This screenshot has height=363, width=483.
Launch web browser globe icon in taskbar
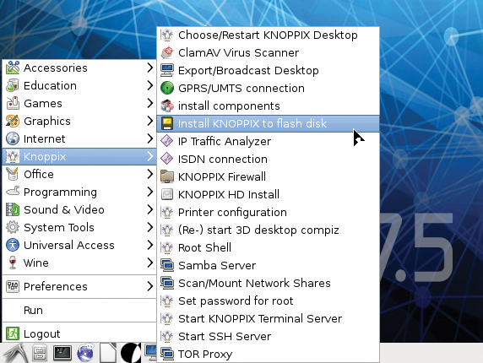(x=85, y=353)
